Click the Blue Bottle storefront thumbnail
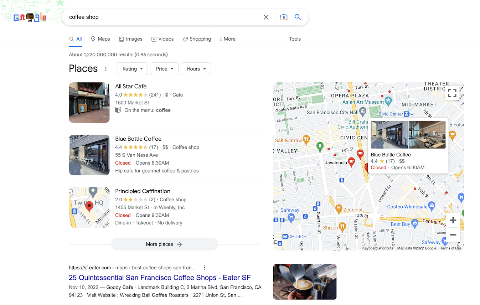The image size is (480, 305). point(89,155)
